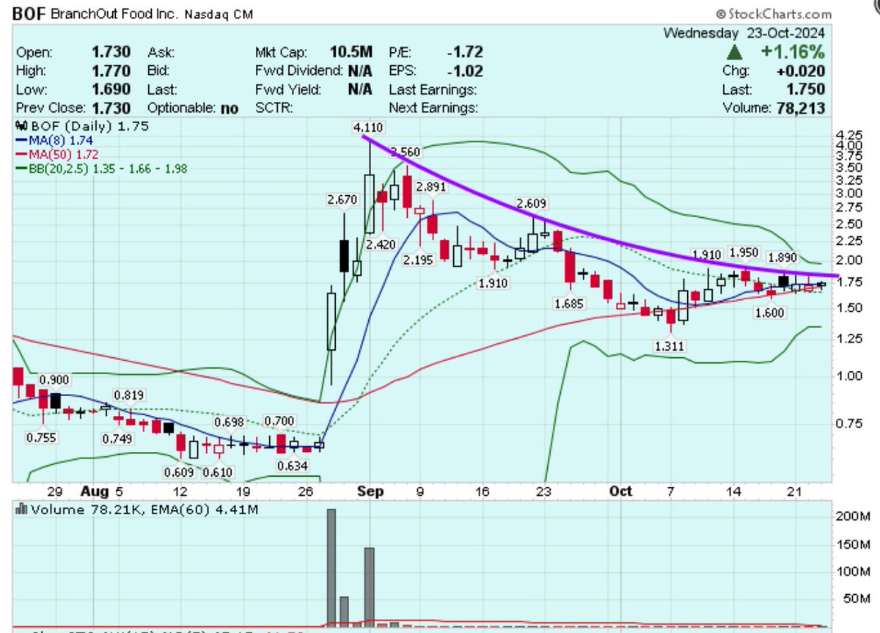Select the BranchOut Food Inc. company name
The height and width of the screenshot is (633, 880).
(x=116, y=13)
